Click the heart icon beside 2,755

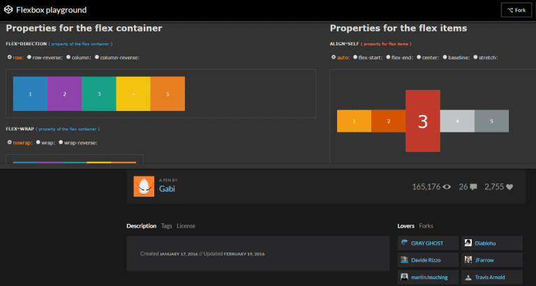click(509, 187)
